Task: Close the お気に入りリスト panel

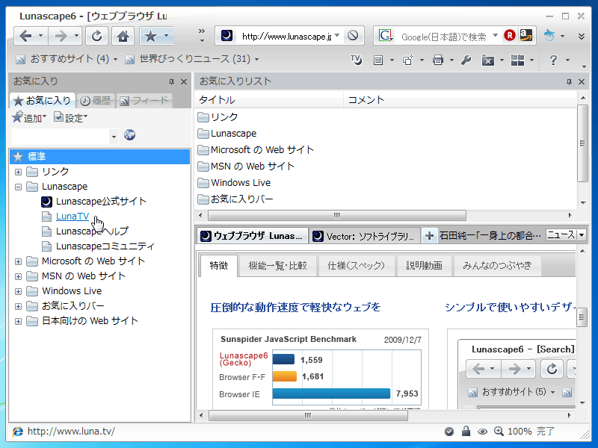Action: coord(582,81)
